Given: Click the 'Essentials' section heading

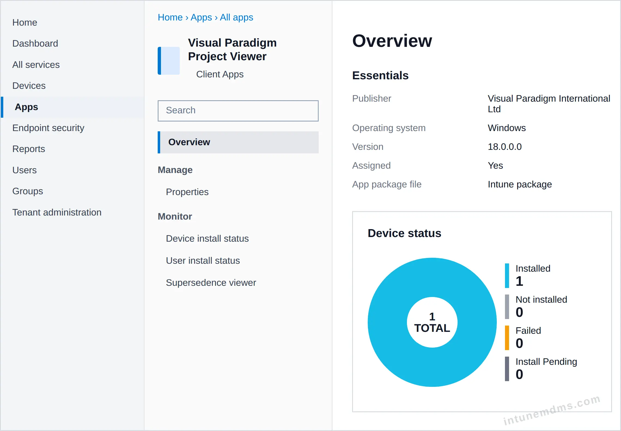Looking at the screenshot, I should 380,76.
